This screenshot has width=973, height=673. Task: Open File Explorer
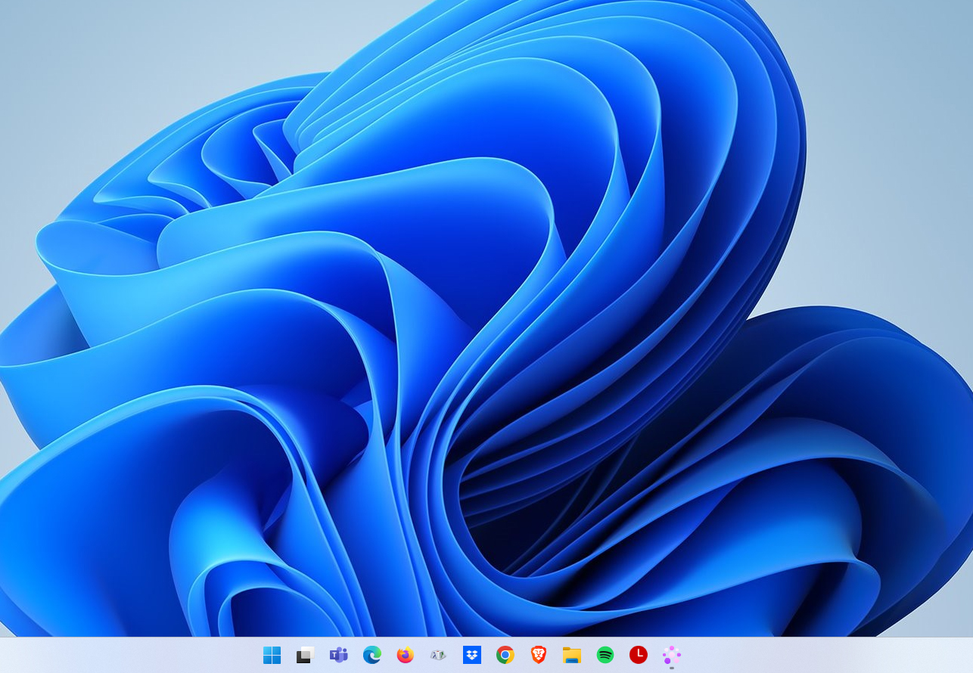[571, 655]
